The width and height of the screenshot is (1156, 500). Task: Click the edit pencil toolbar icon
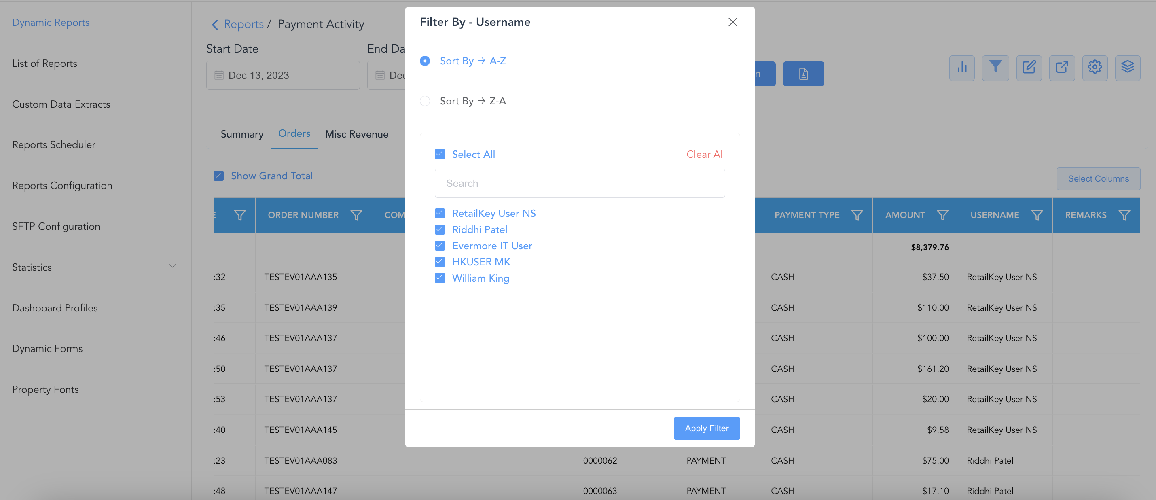1029,68
